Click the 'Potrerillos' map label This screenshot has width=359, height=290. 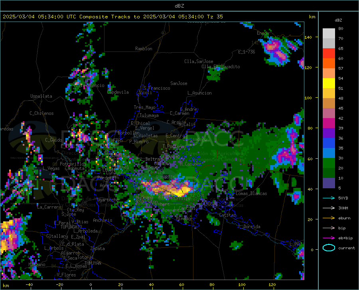pyautogui.click(x=73, y=164)
